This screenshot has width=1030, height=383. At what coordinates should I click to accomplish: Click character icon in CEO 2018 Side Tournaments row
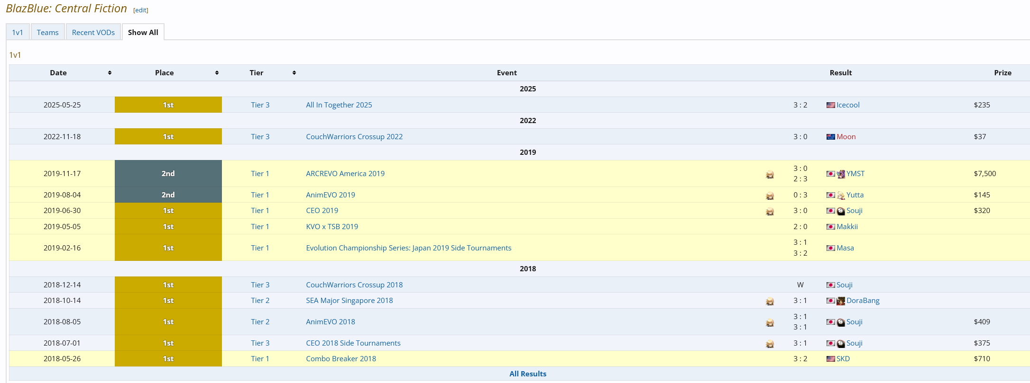pos(770,344)
